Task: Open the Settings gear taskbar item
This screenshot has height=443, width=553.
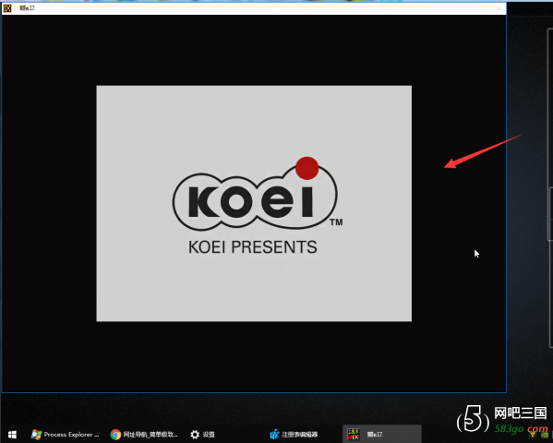Action: click(x=202, y=434)
